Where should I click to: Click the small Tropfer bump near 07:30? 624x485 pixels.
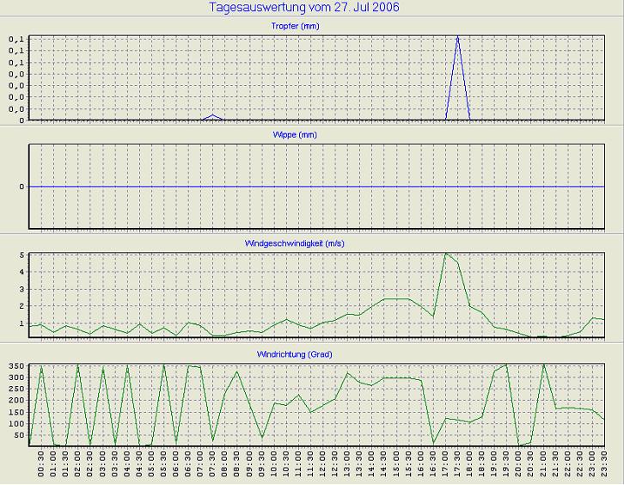tap(214, 115)
